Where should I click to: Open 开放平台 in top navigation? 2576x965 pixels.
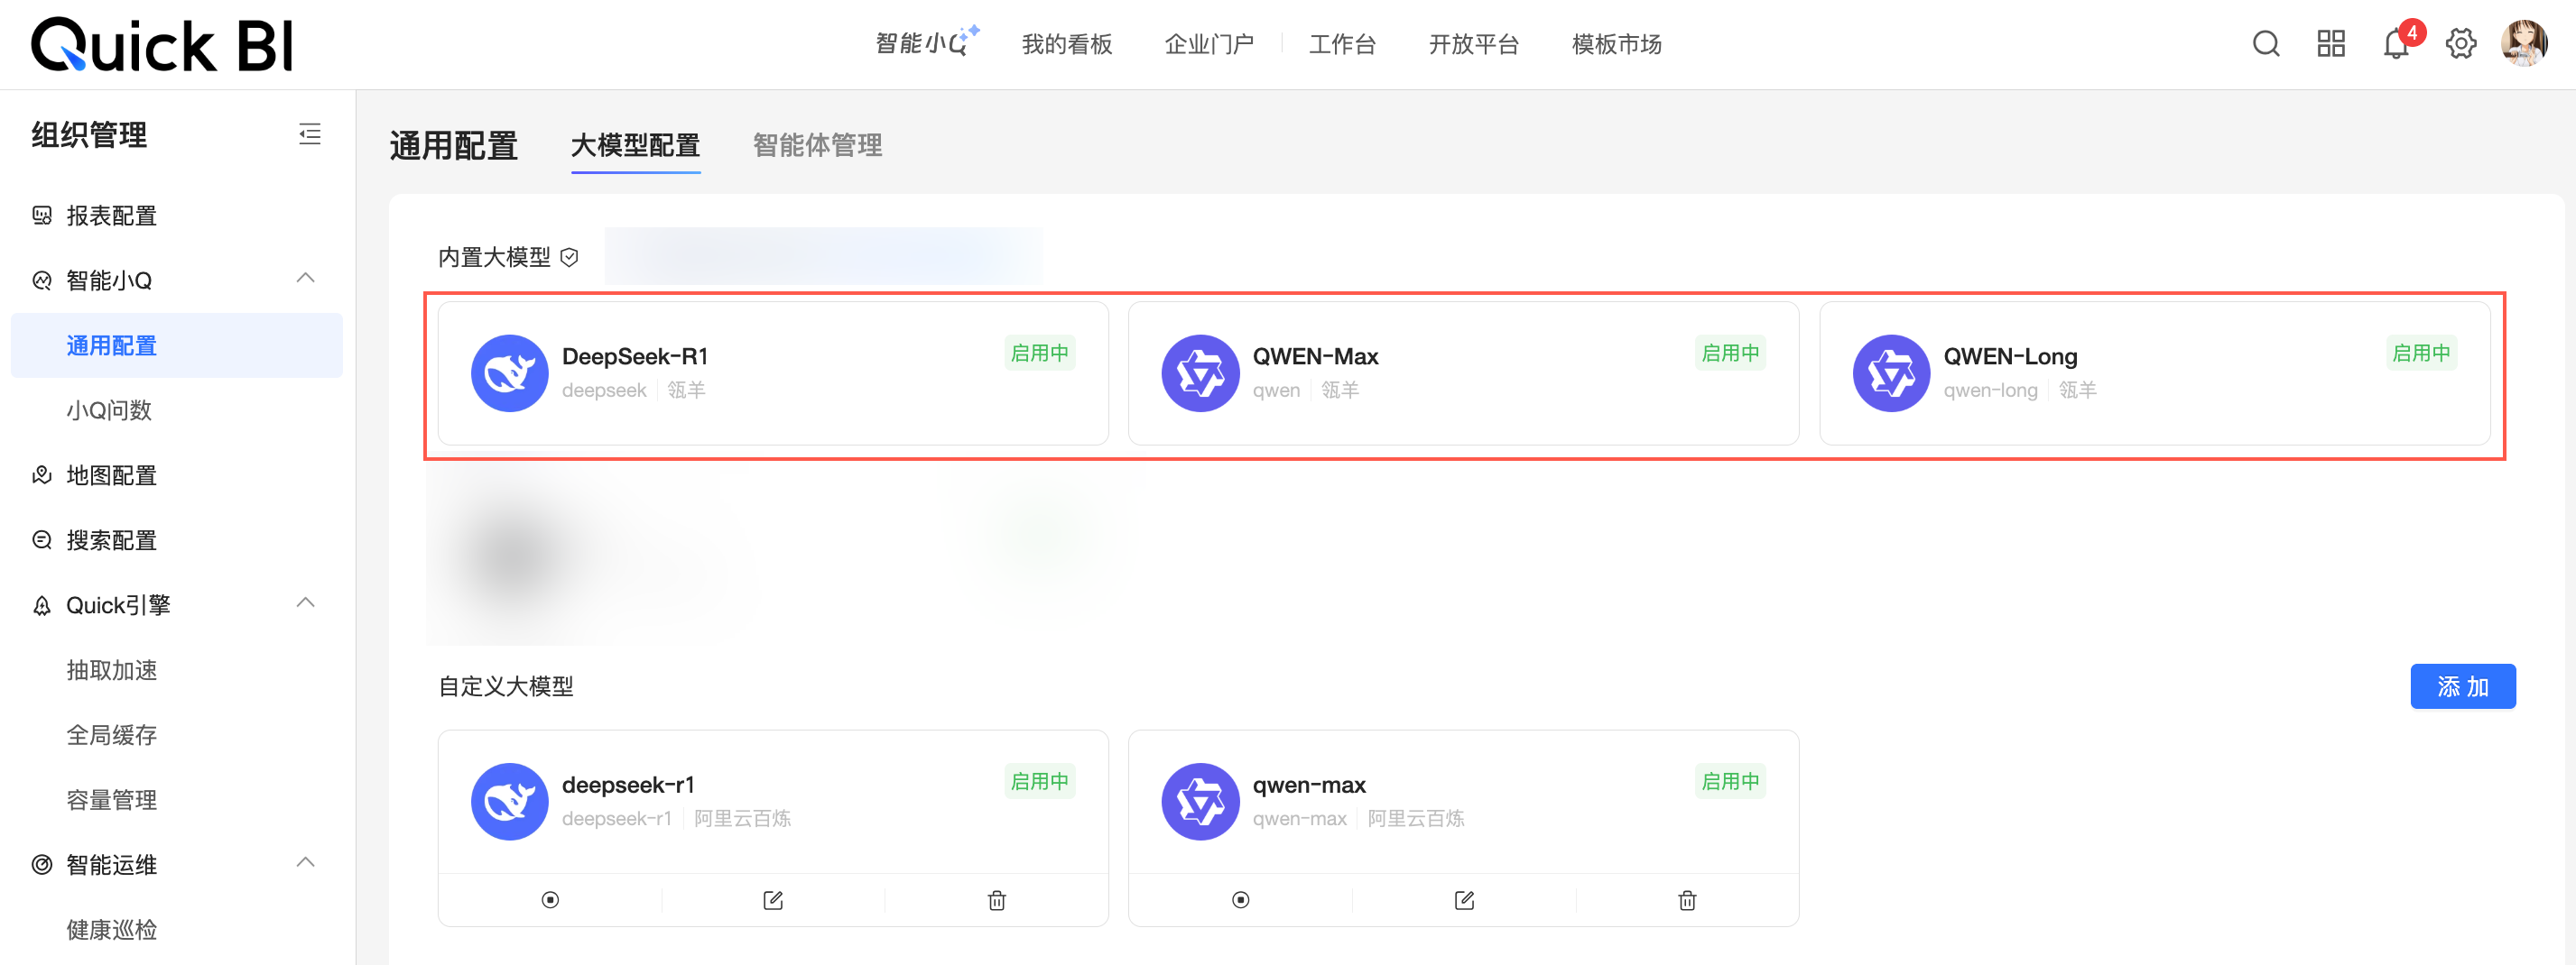point(1473,44)
